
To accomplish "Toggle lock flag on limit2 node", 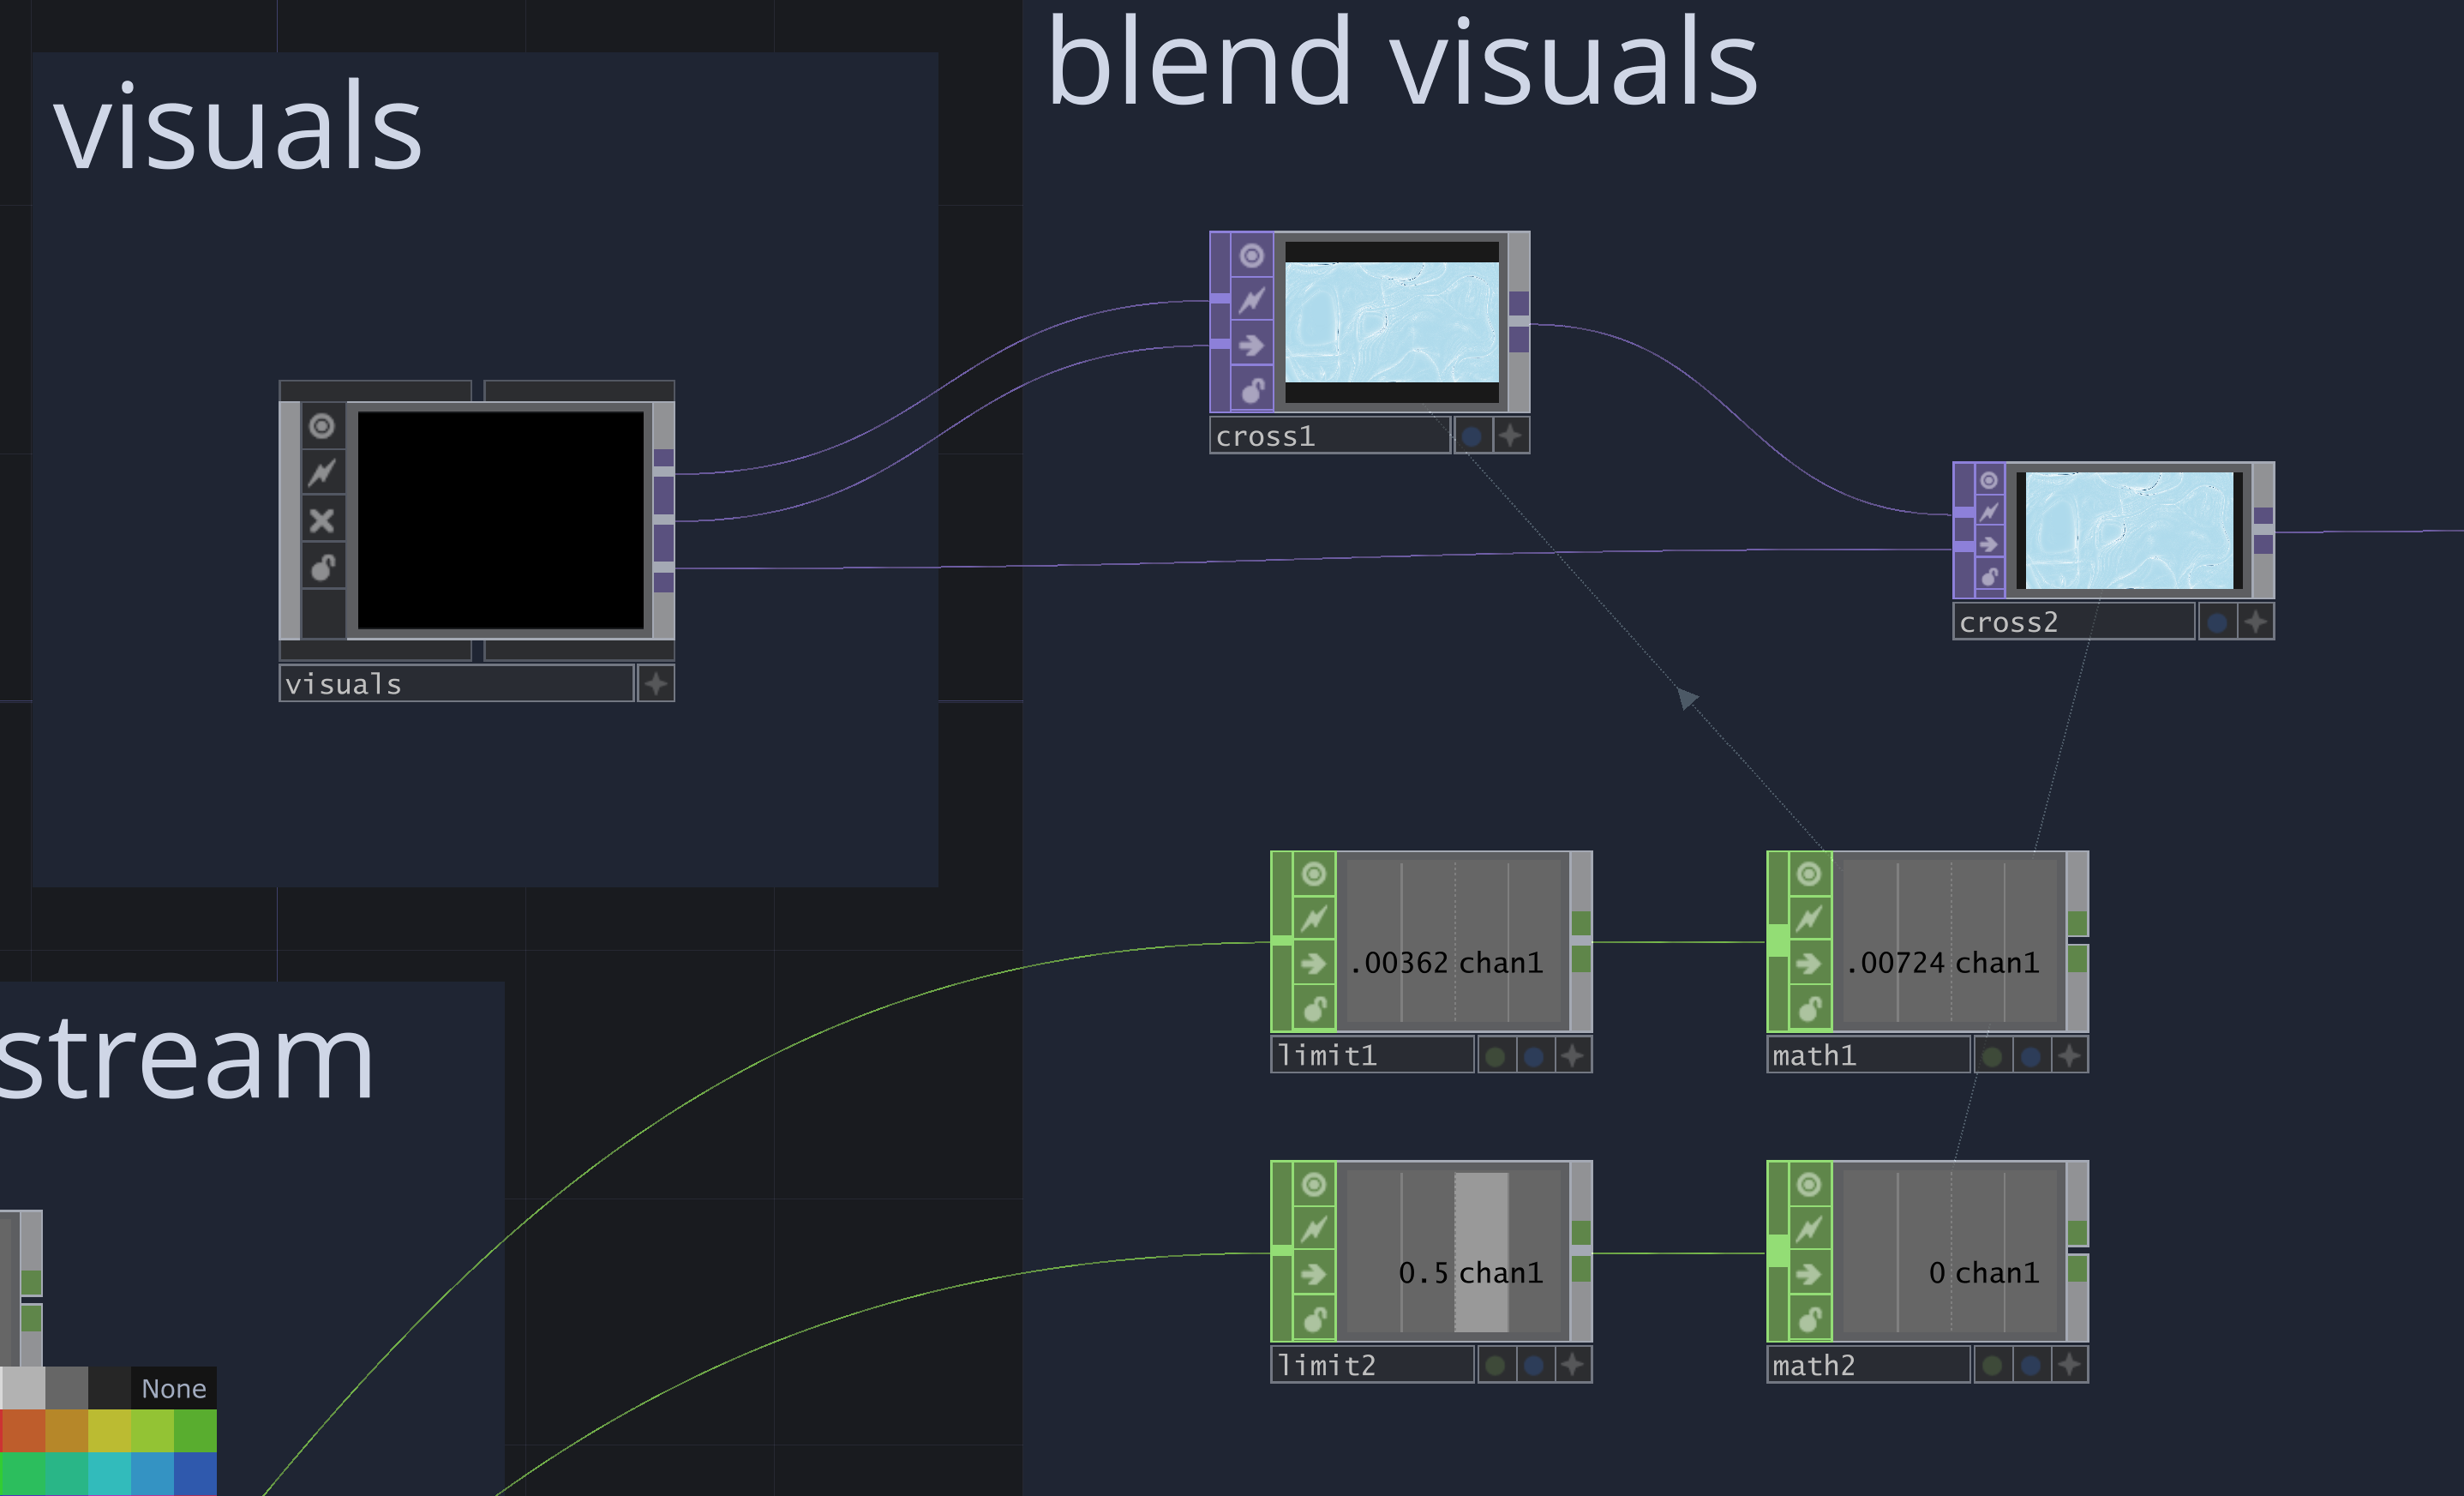I will pyautogui.click(x=1314, y=1318).
